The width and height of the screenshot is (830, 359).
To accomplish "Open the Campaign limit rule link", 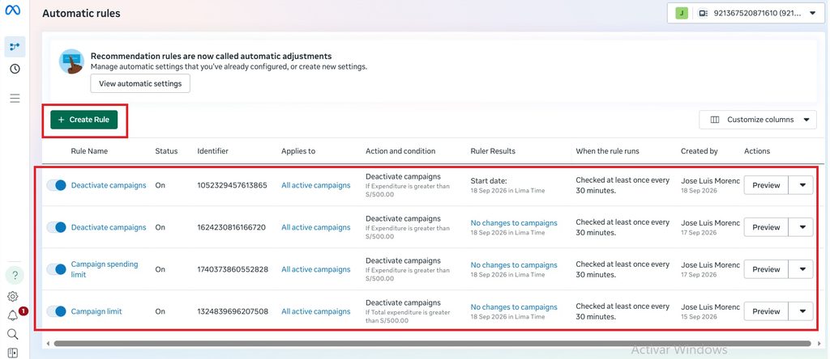I will click(x=96, y=311).
